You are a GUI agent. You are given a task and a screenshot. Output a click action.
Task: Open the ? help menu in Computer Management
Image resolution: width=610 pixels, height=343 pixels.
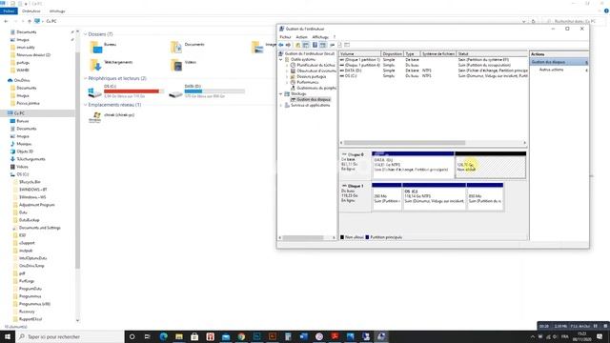(x=335, y=37)
